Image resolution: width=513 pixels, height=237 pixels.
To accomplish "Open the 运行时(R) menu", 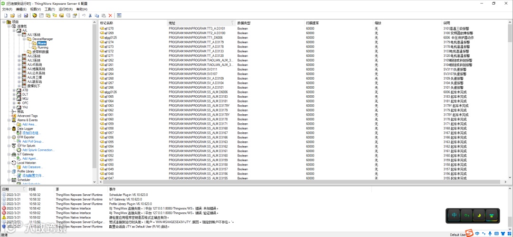I will pos(66,9).
